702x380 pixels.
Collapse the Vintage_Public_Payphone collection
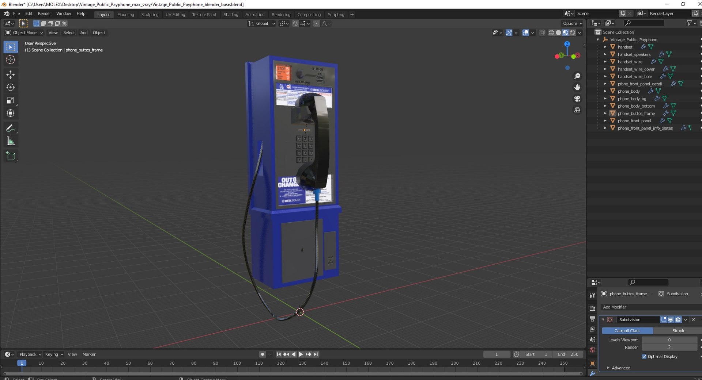tap(598, 40)
